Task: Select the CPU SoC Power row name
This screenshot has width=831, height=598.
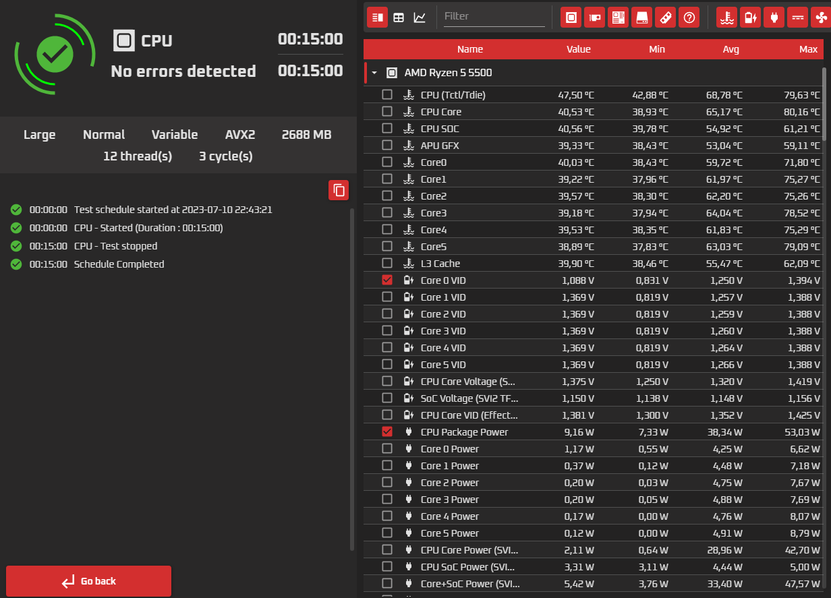Action: click(467, 566)
